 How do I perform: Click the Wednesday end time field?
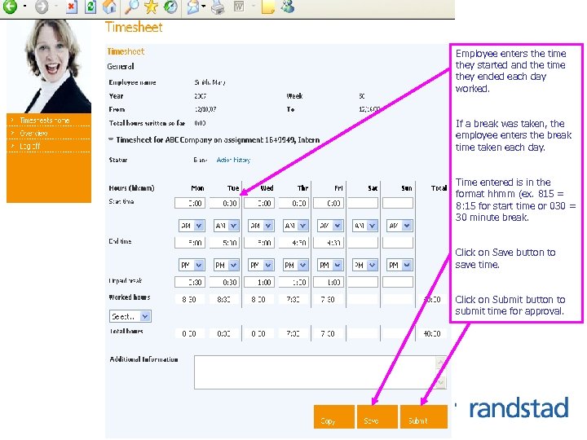[259, 243]
